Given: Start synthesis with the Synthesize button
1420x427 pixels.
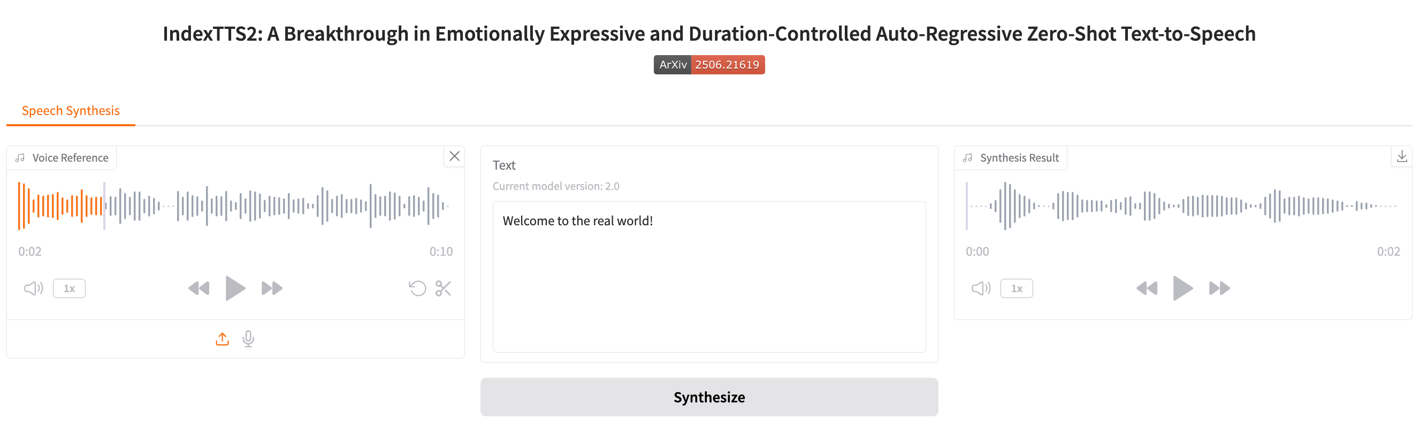Looking at the screenshot, I should (x=709, y=396).
